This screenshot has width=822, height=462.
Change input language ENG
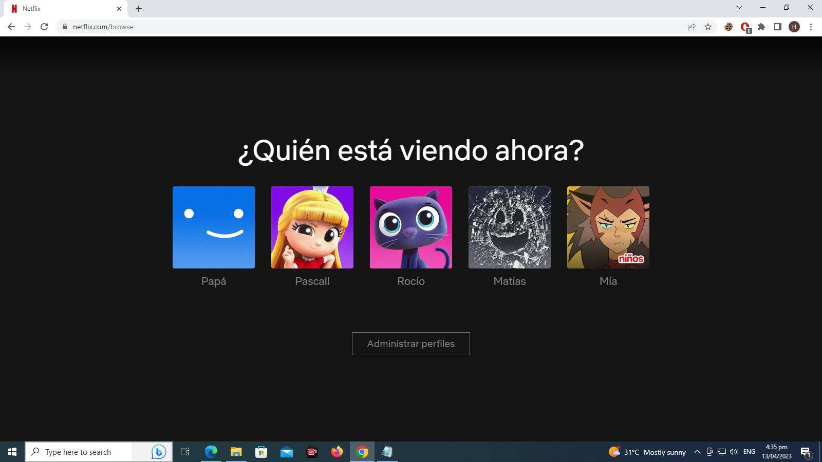coord(750,452)
